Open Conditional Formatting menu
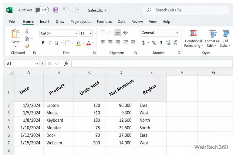This screenshot has width=233, height=155. 194,38
